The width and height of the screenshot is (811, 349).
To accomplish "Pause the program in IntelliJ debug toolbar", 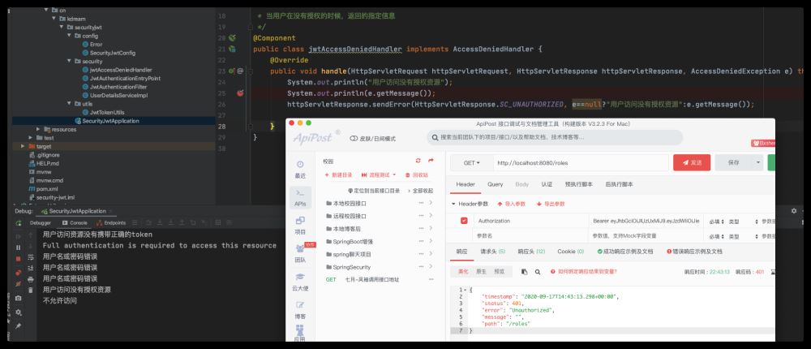I will (x=19, y=248).
